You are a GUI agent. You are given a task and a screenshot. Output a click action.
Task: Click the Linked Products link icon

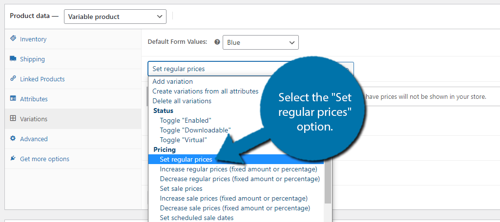(x=13, y=79)
